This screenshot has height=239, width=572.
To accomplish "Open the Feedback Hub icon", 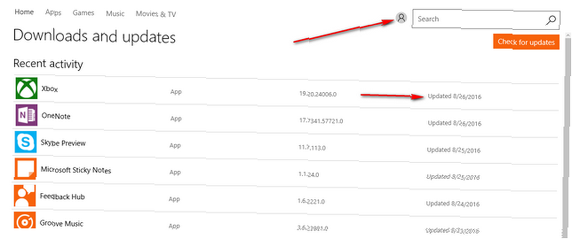I will click(25, 196).
